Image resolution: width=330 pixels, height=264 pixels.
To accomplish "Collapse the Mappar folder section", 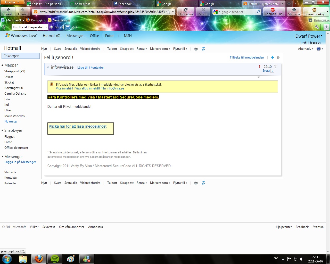I will pos(3,65).
